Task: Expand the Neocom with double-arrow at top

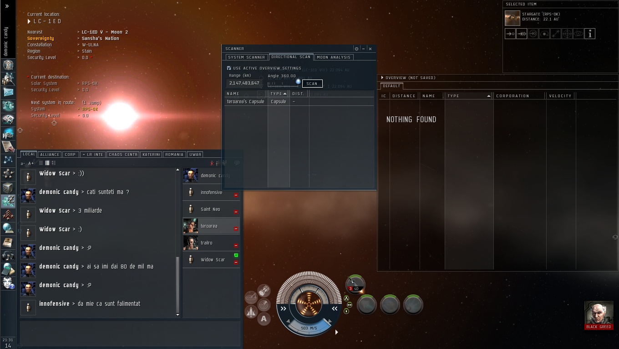Action: click(8, 7)
